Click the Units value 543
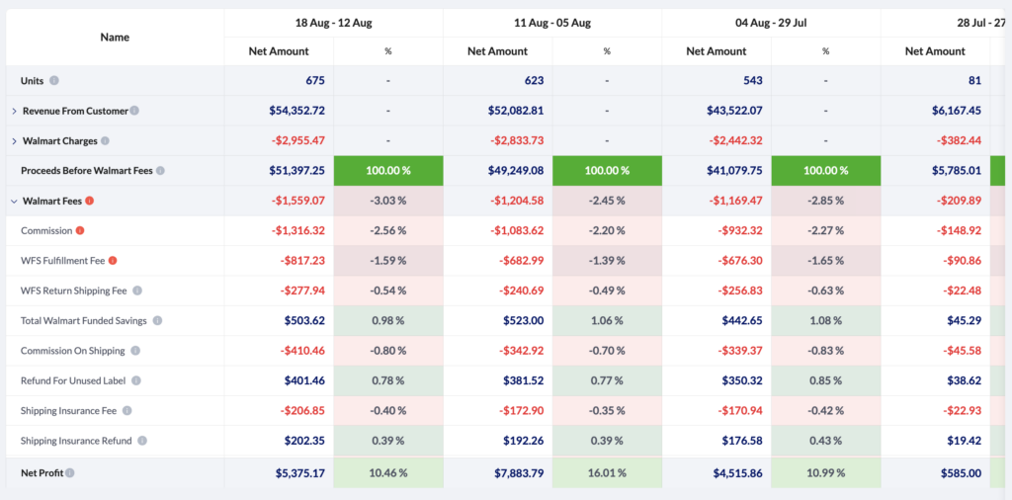 point(753,81)
